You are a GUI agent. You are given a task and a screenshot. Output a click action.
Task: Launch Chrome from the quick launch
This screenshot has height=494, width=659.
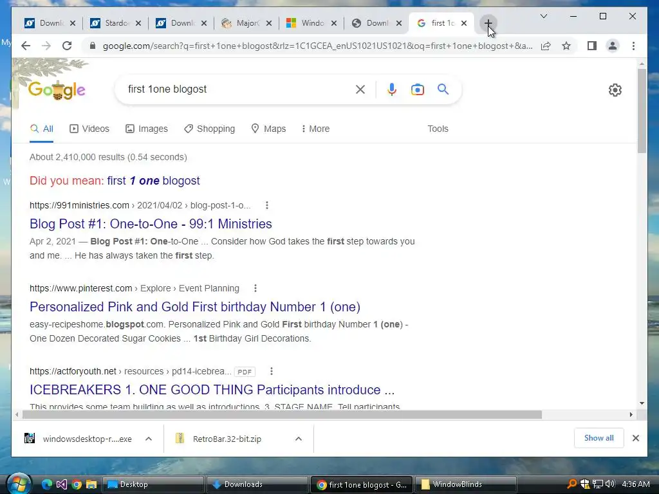(77, 484)
